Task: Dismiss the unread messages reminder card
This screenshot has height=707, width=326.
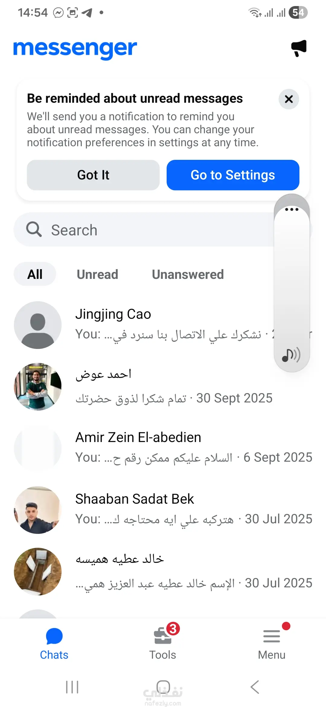Action: (x=289, y=99)
